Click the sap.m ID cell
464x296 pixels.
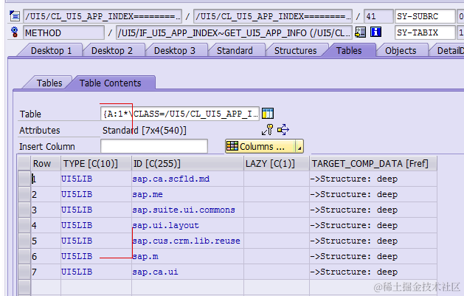click(x=187, y=256)
